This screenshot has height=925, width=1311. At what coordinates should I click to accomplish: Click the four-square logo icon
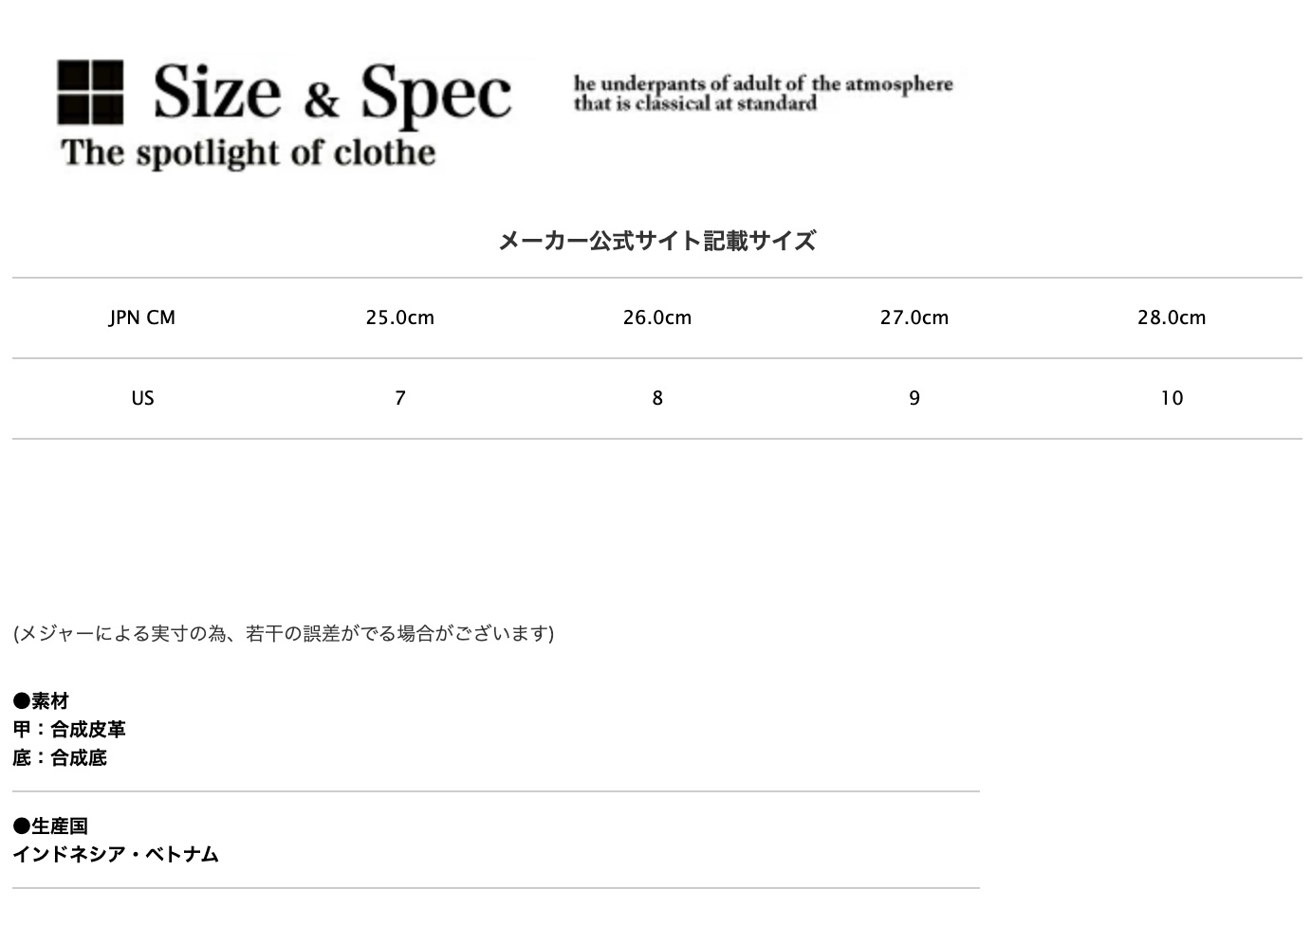pyautogui.click(x=90, y=93)
